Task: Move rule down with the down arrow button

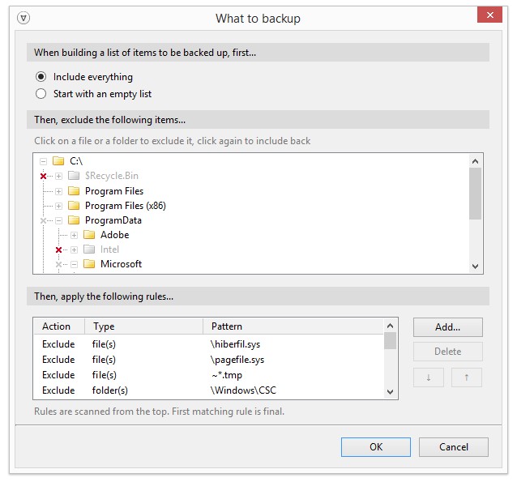Action: [x=429, y=377]
